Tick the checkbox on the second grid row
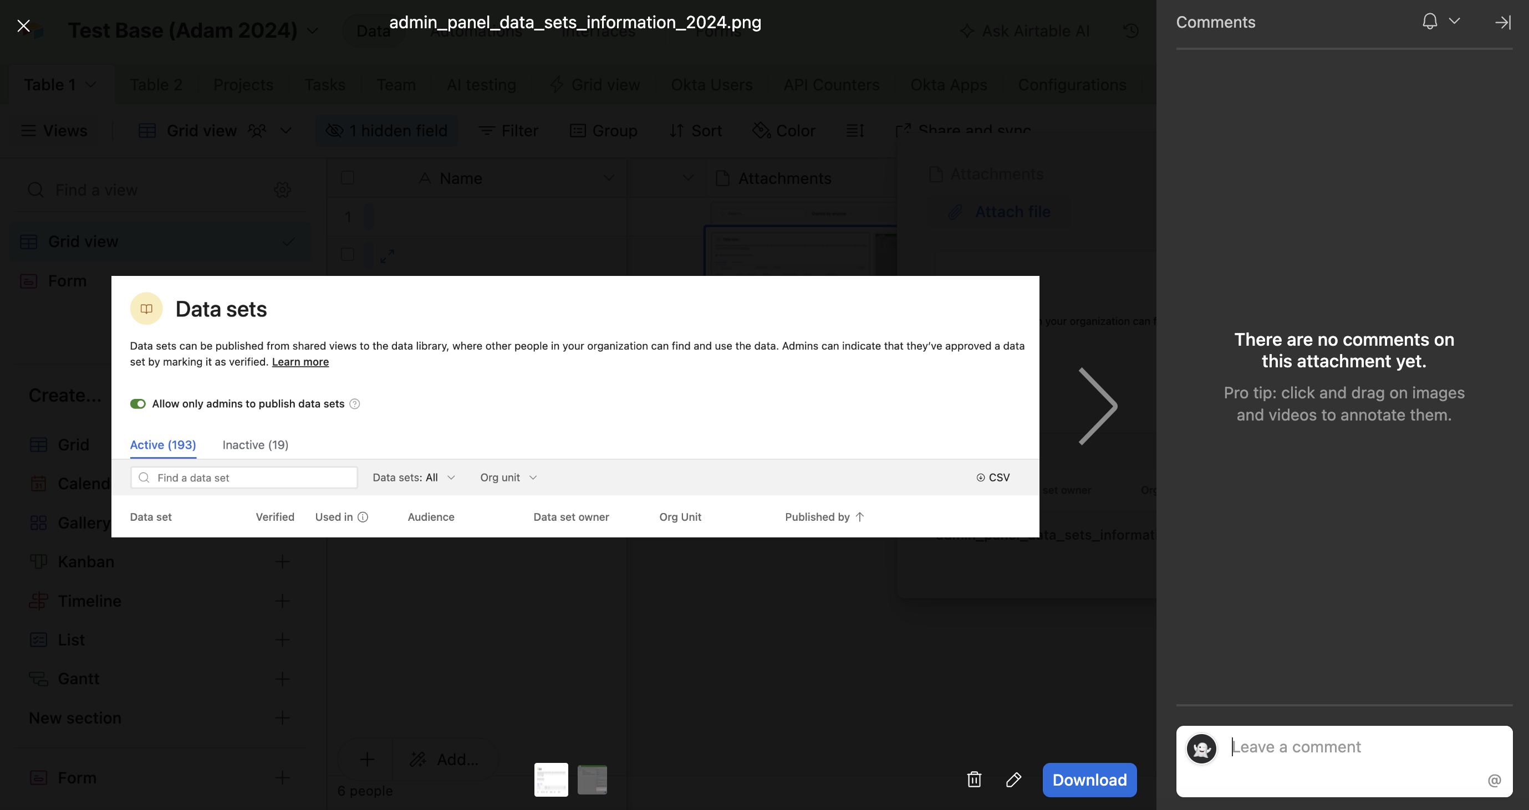1529x810 pixels. point(348,254)
